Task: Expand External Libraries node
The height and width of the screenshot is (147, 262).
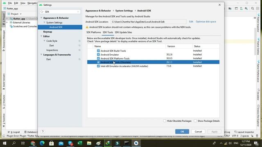Action: (x=7, y=22)
